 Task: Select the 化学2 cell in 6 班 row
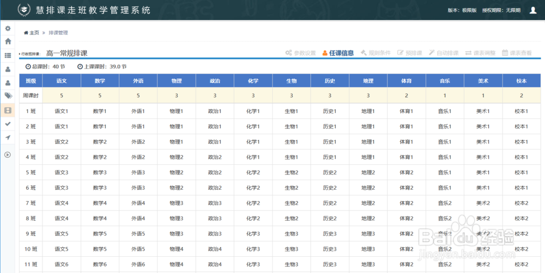[253, 188]
